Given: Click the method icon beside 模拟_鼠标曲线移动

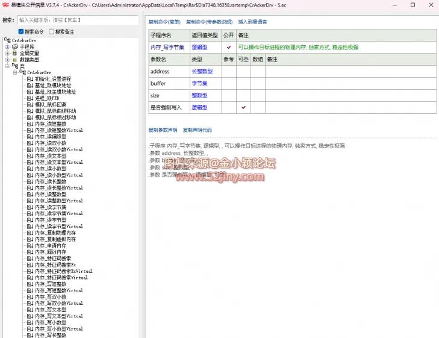Looking at the screenshot, I should pyautogui.click(x=30, y=111).
